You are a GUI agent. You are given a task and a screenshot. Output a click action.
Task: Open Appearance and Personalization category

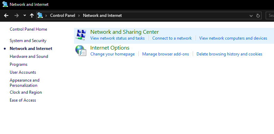(x=25, y=83)
